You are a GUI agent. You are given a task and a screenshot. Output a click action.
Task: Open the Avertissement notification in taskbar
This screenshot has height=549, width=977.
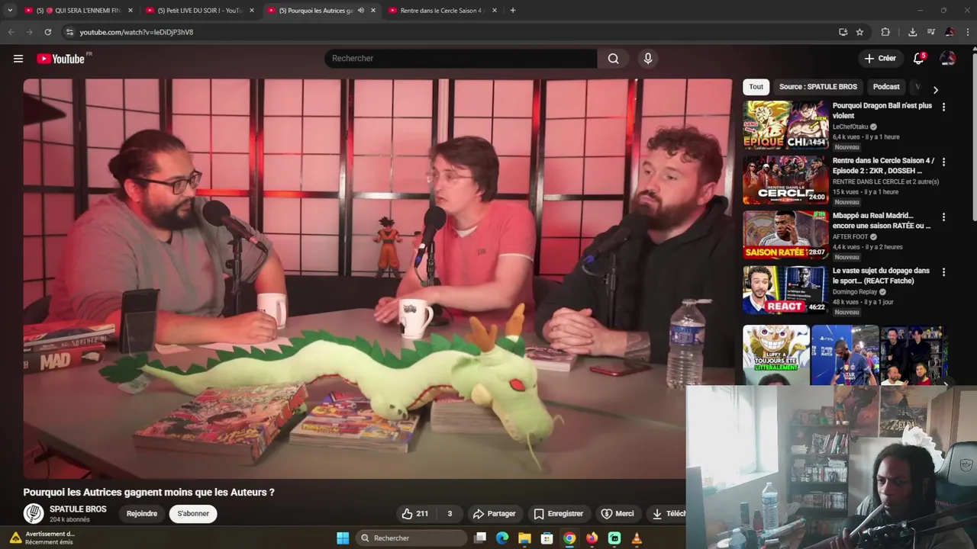click(x=43, y=538)
